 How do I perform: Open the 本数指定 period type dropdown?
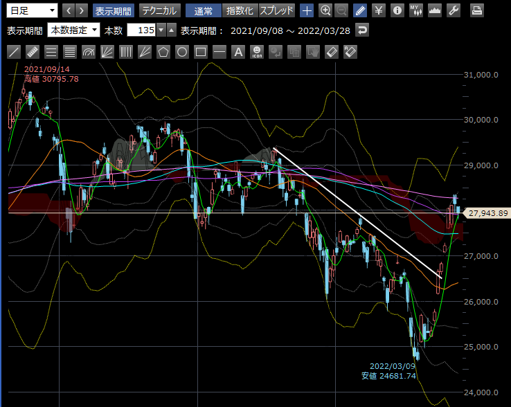73,30
